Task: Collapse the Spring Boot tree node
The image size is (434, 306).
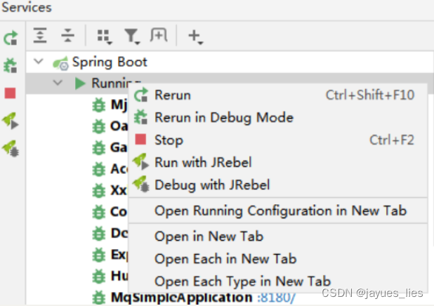Action: tap(39, 61)
